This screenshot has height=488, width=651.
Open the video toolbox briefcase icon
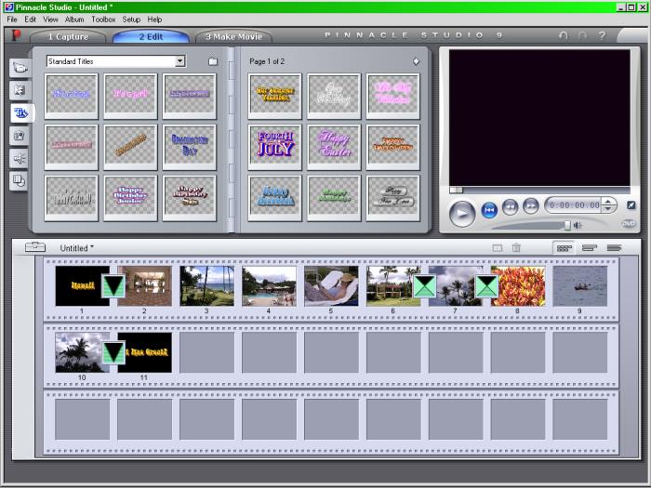click(x=35, y=247)
